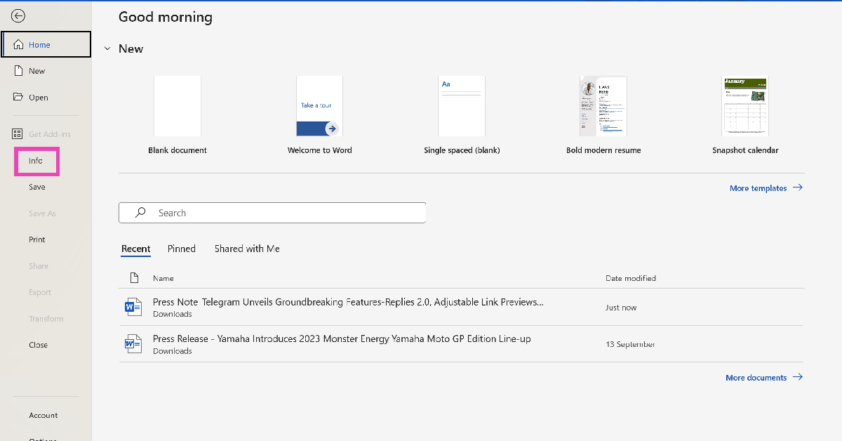Viewport: 842px width, 441px height.
Task: Select Print from the sidebar
Action: 37,239
